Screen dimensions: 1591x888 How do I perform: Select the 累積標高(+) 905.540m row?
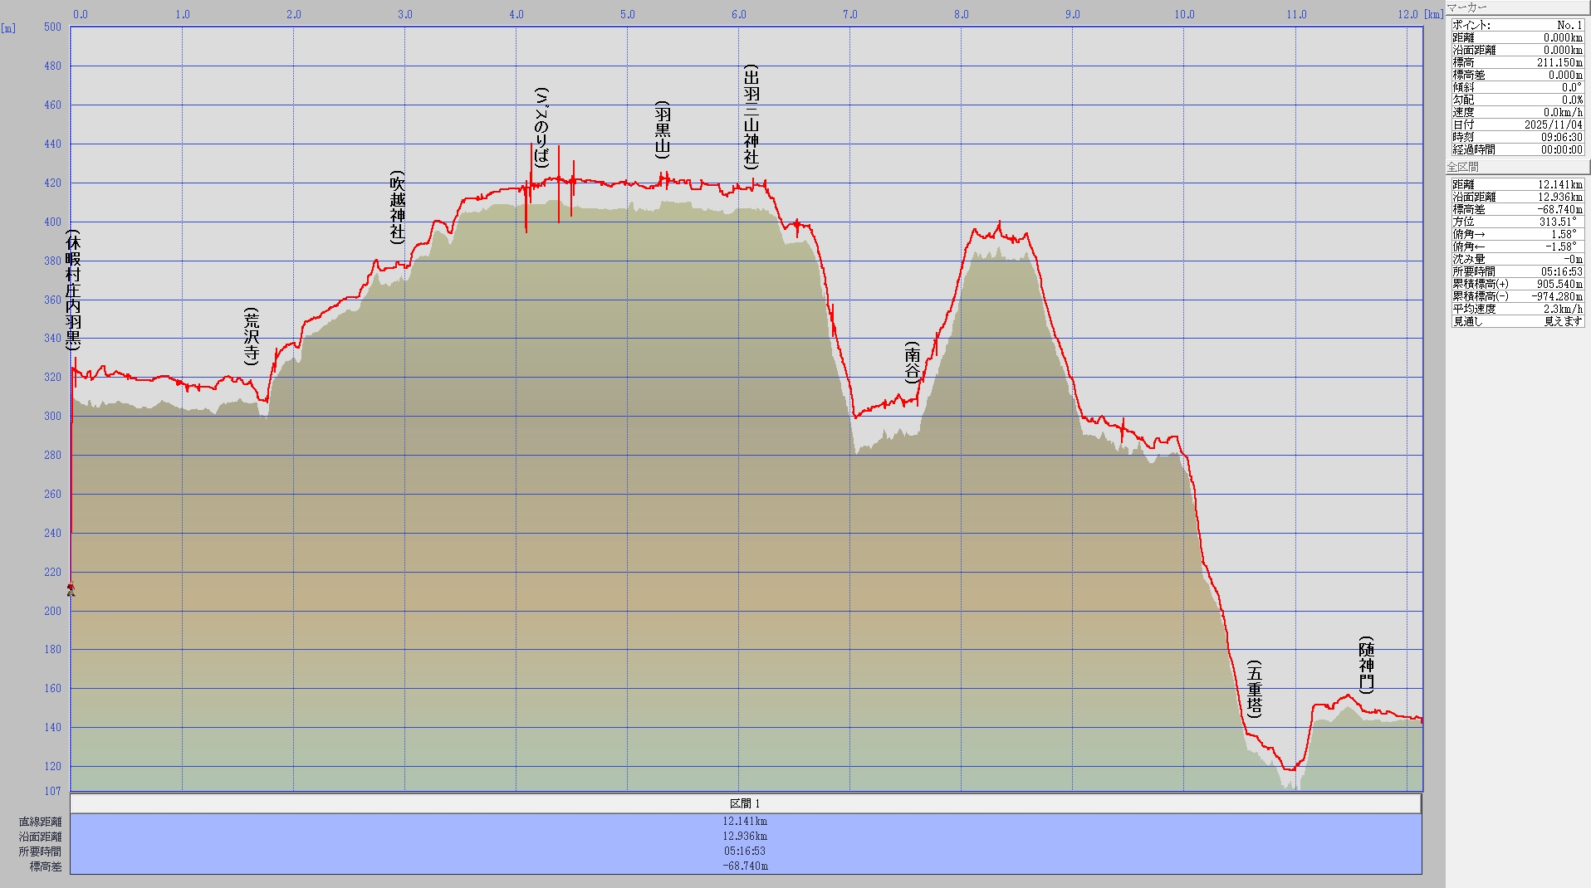1516,284
